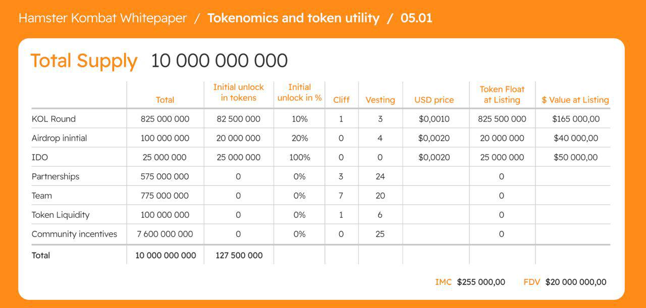
Task: Select the 10 000 000 000 supply figure
Action: pos(219,61)
